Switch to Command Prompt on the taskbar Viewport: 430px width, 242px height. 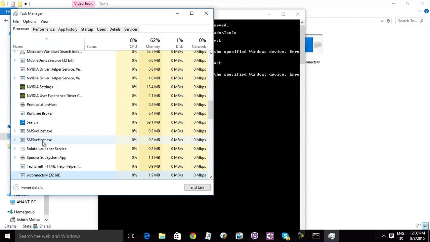[316, 236]
